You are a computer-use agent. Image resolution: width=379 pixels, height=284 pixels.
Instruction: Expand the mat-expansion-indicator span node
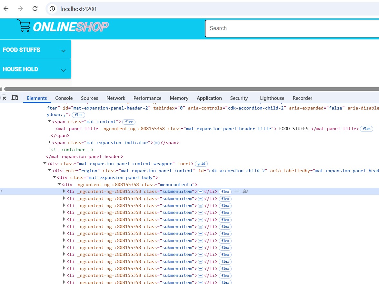[x=50, y=142]
